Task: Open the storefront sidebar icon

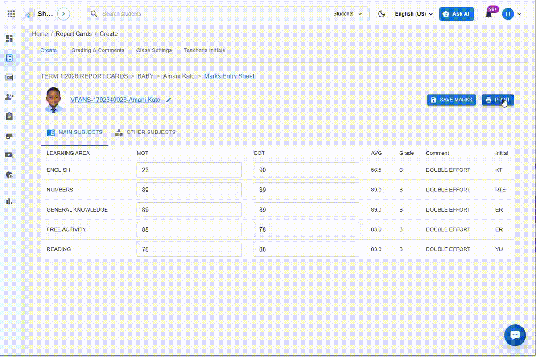Action: pyautogui.click(x=9, y=136)
